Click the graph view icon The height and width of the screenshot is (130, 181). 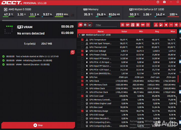tap(90, 25)
